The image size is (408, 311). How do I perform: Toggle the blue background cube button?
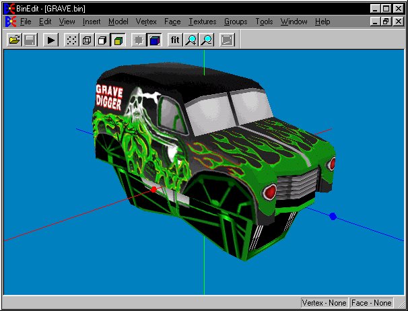pyautogui.click(x=154, y=40)
